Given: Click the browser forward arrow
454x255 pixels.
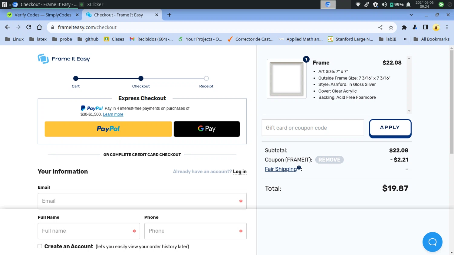Looking at the screenshot, I should (18, 27).
